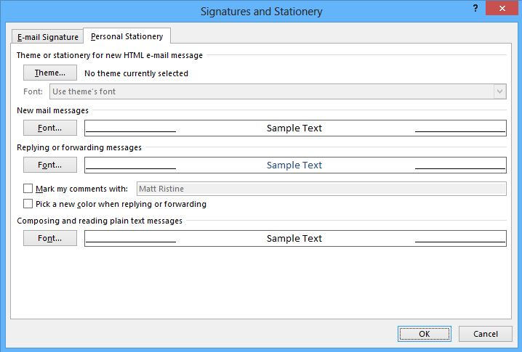Click the plain text Sample Text preview
The image size is (522, 352).
click(294, 239)
